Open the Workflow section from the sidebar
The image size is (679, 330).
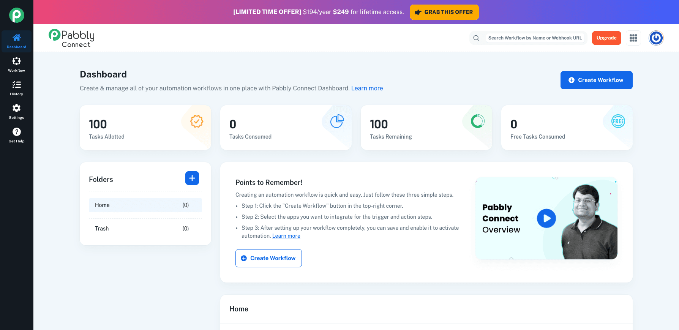point(16,64)
